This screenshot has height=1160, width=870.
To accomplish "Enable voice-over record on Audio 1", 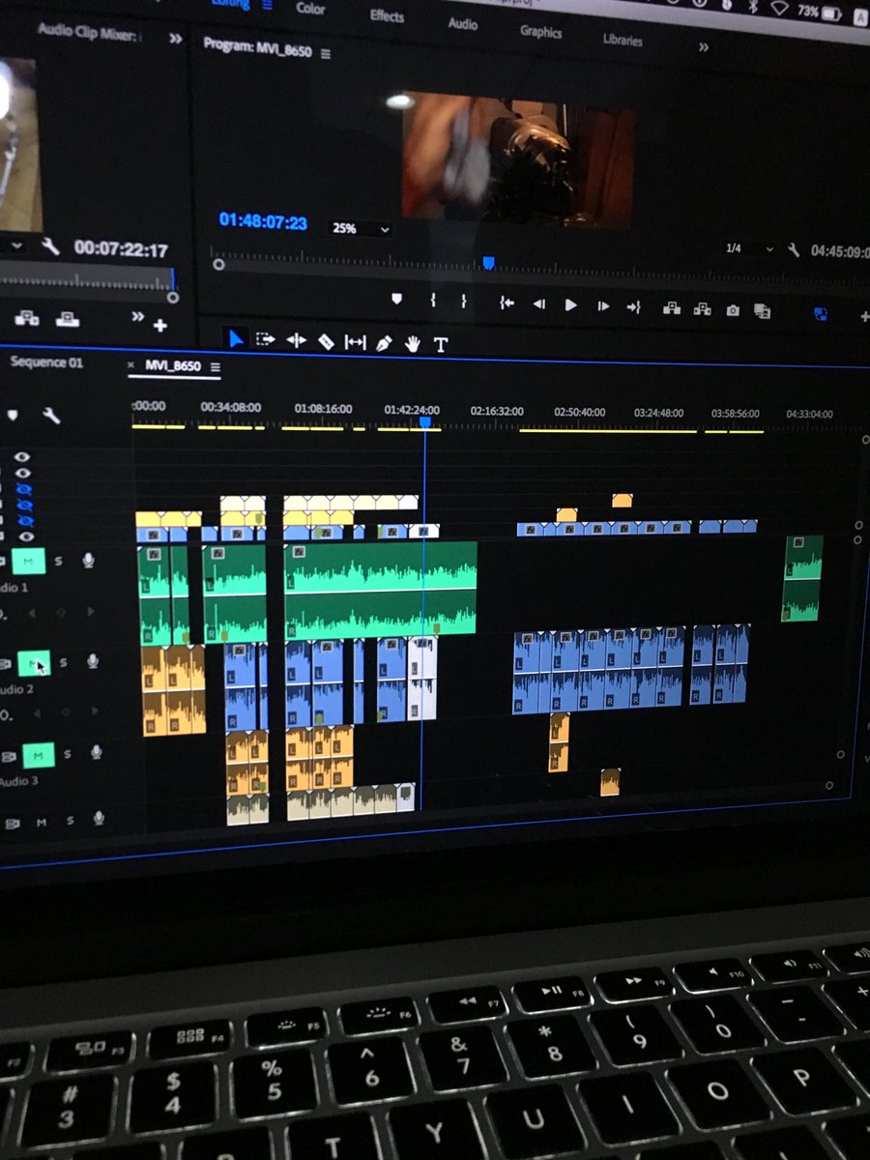I will pos(88,560).
